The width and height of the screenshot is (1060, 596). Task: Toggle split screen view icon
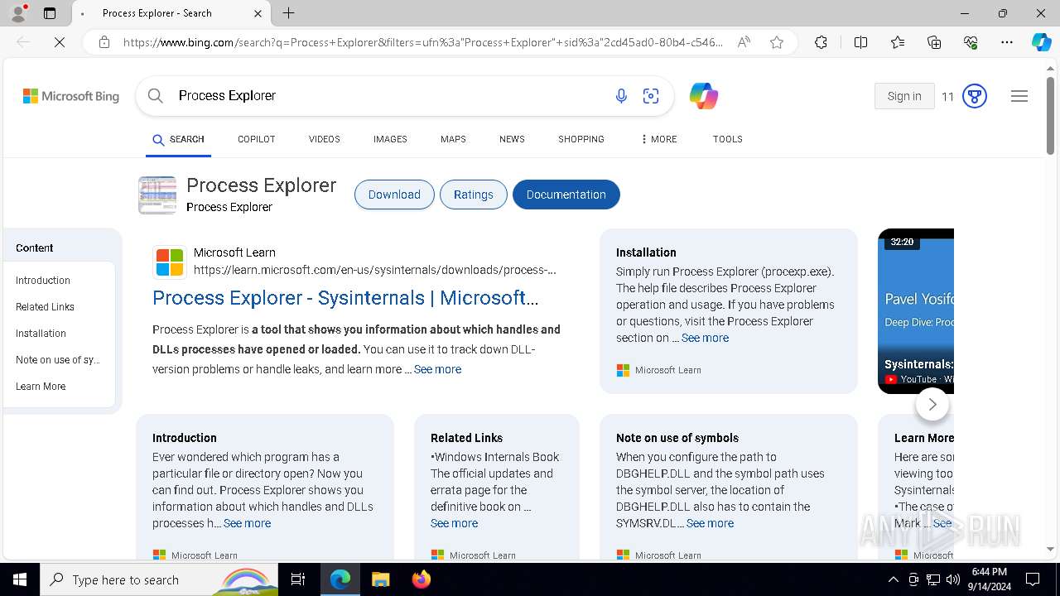point(860,42)
